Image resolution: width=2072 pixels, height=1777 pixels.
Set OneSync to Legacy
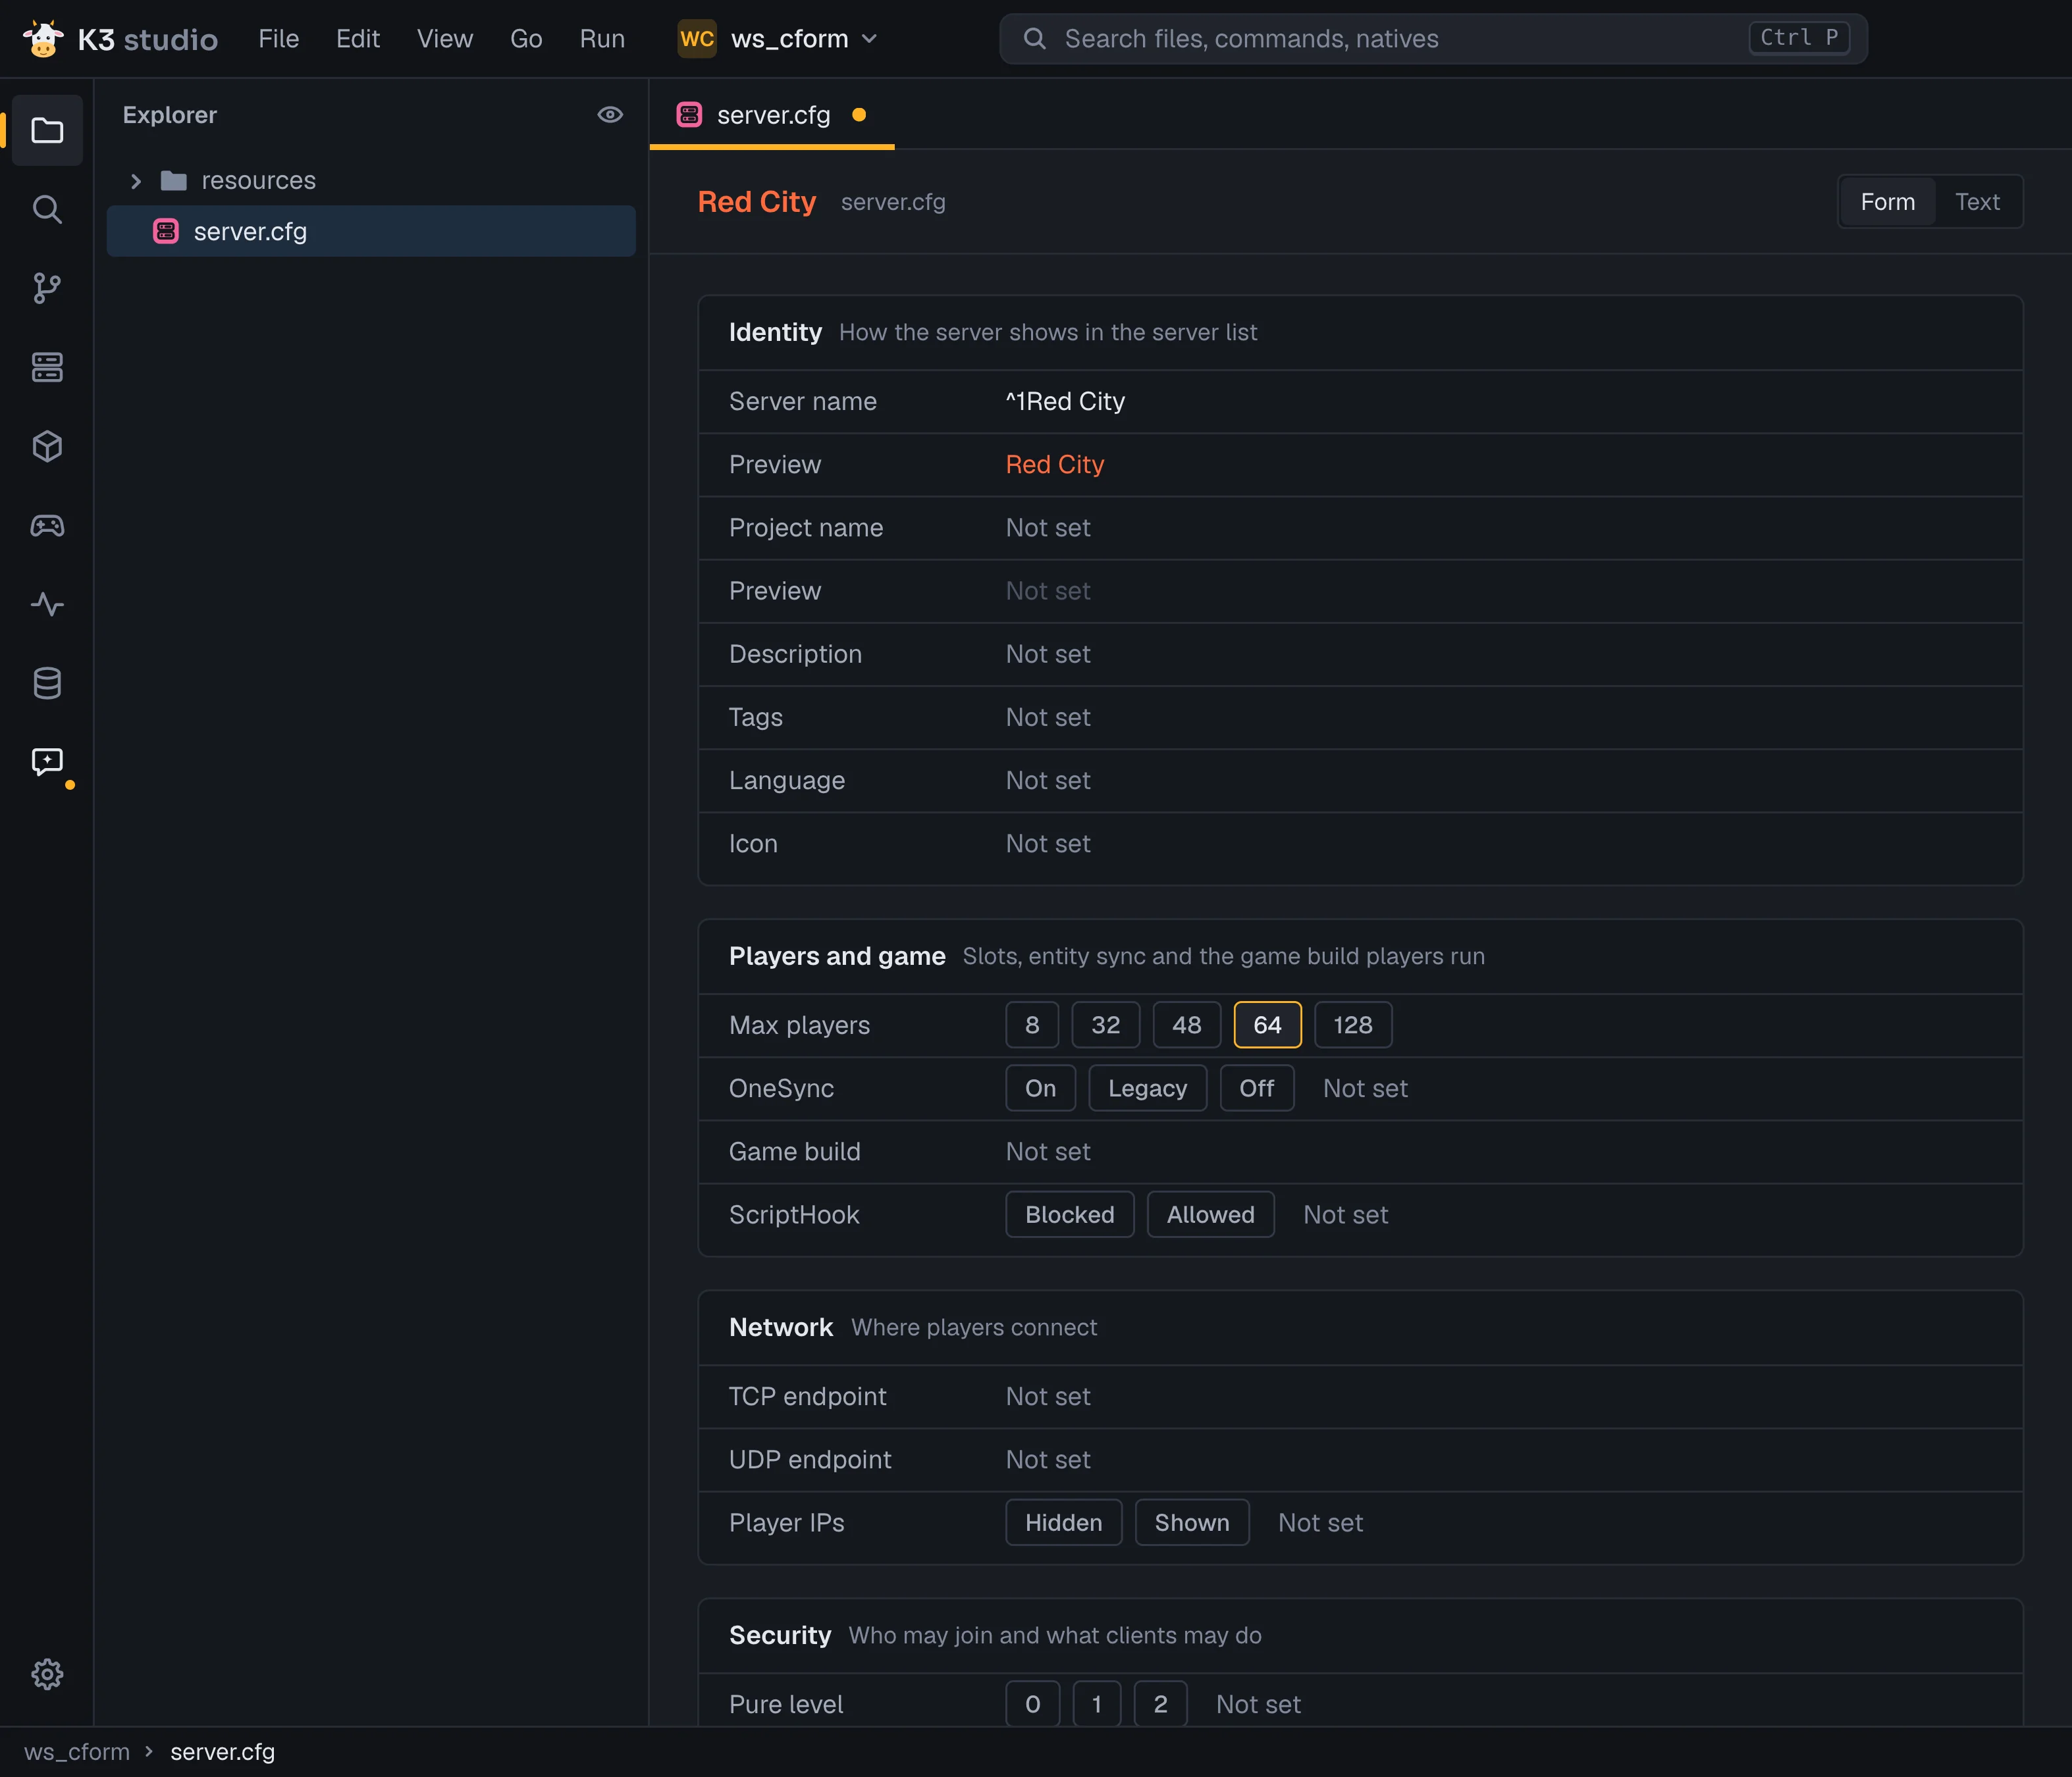(x=1147, y=1087)
